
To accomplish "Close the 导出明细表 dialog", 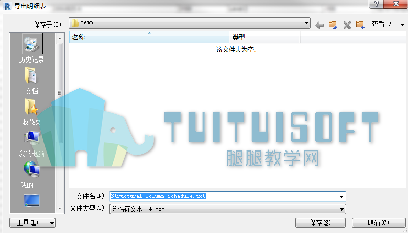I will pos(396,4).
